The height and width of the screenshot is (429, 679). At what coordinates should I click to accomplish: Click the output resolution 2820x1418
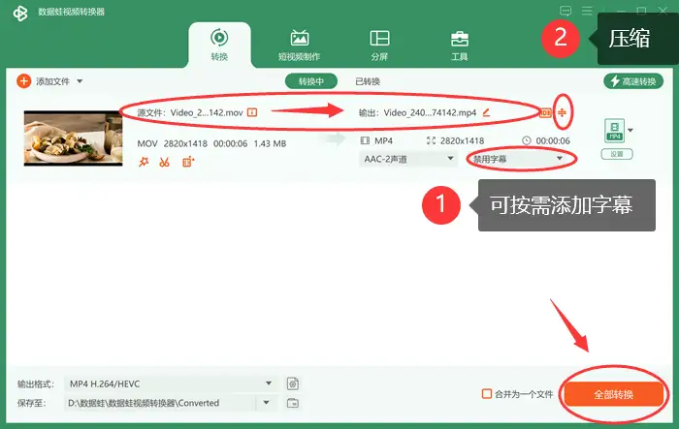point(462,140)
